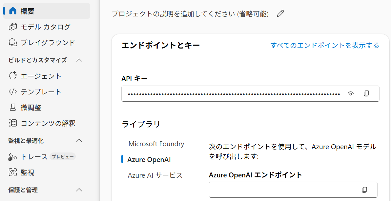Collapse the ビルドとカスタマイズ section
The width and height of the screenshot is (391, 201).
[79, 60]
